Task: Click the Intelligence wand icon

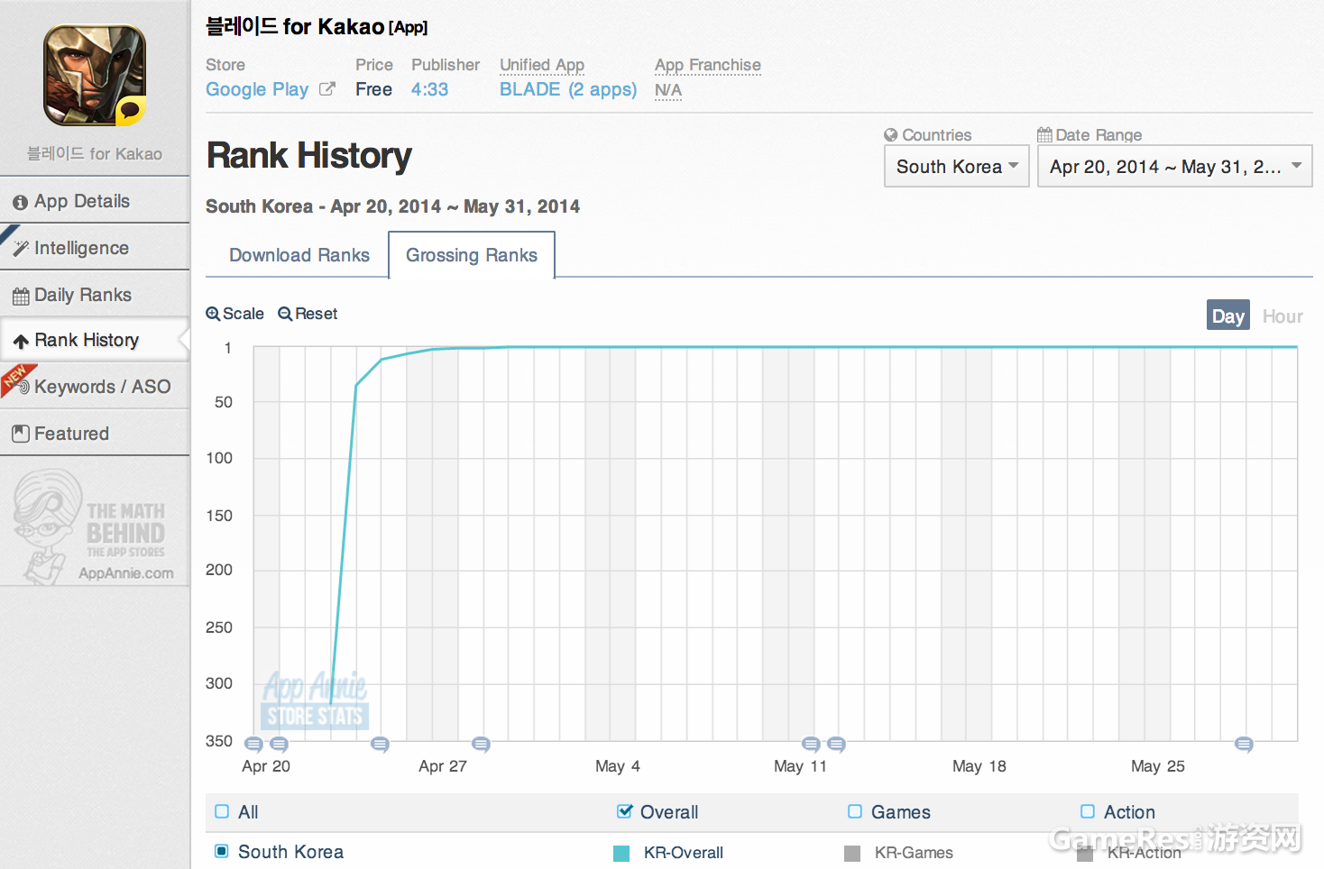Action: click(x=21, y=249)
